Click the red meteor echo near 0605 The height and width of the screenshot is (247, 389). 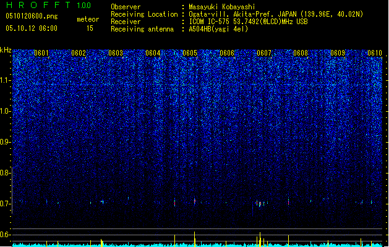pos(195,201)
